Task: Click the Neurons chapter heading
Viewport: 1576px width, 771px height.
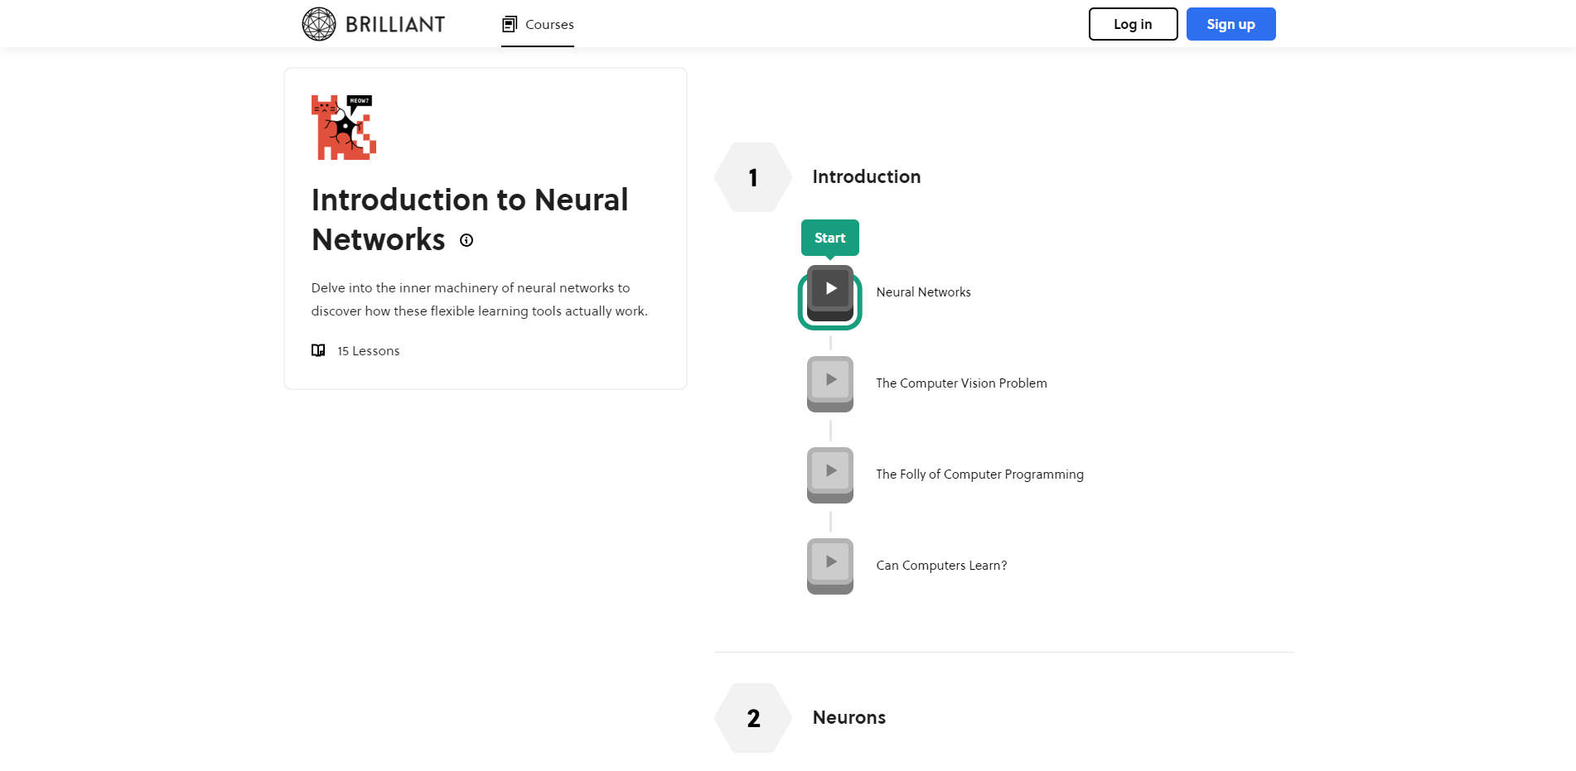Action: click(x=848, y=718)
